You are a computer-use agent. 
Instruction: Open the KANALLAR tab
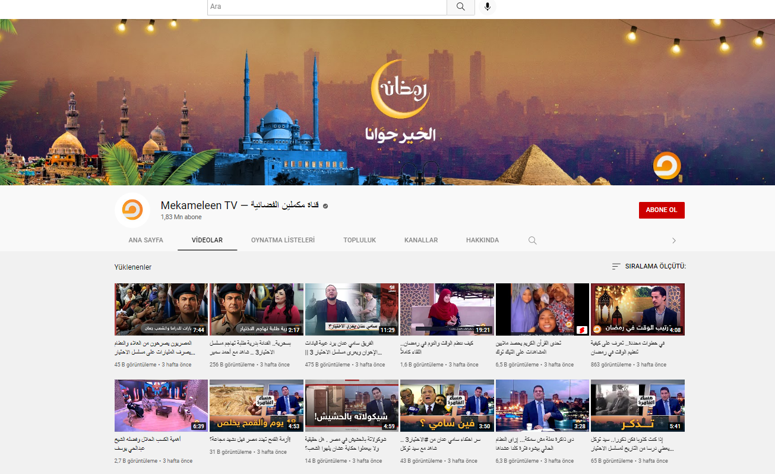[421, 241]
